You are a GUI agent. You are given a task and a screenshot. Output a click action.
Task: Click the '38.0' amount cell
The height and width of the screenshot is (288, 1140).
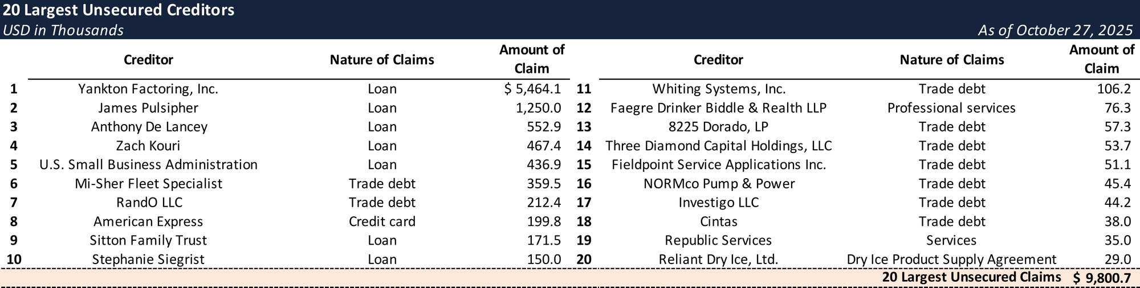(1118, 221)
